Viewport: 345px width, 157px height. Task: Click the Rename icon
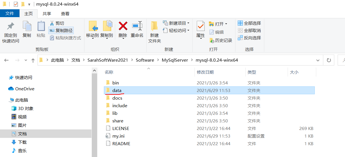(x=137, y=26)
